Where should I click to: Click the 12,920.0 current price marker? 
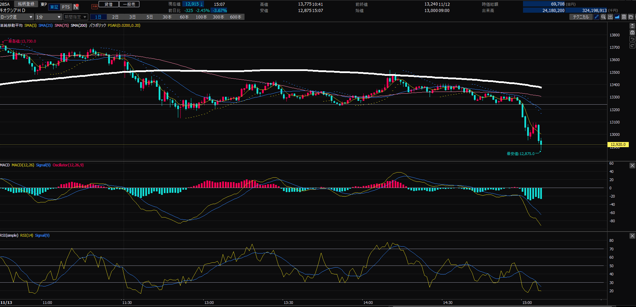(x=618, y=144)
